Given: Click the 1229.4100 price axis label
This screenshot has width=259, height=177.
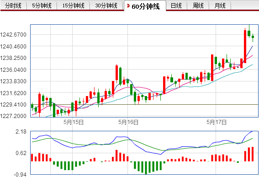Looking at the screenshot, I should [x=13, y=105].
